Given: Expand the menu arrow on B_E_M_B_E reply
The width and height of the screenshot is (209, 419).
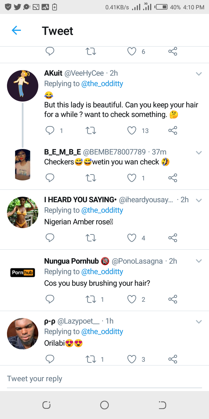Looking at the screenshot, I should pos(199,152).
